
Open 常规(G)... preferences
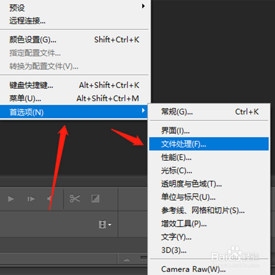click(x=209, y=111)
